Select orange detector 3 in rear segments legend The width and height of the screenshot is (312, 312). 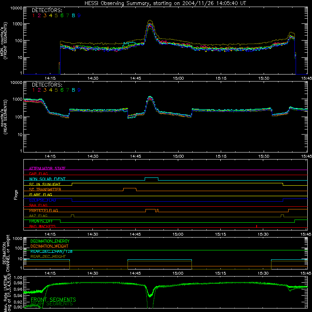(x=45, y=90)
